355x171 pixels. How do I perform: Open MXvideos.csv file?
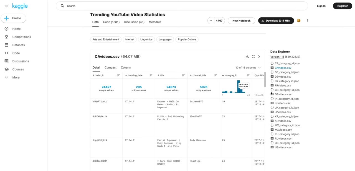pos(283,130)
